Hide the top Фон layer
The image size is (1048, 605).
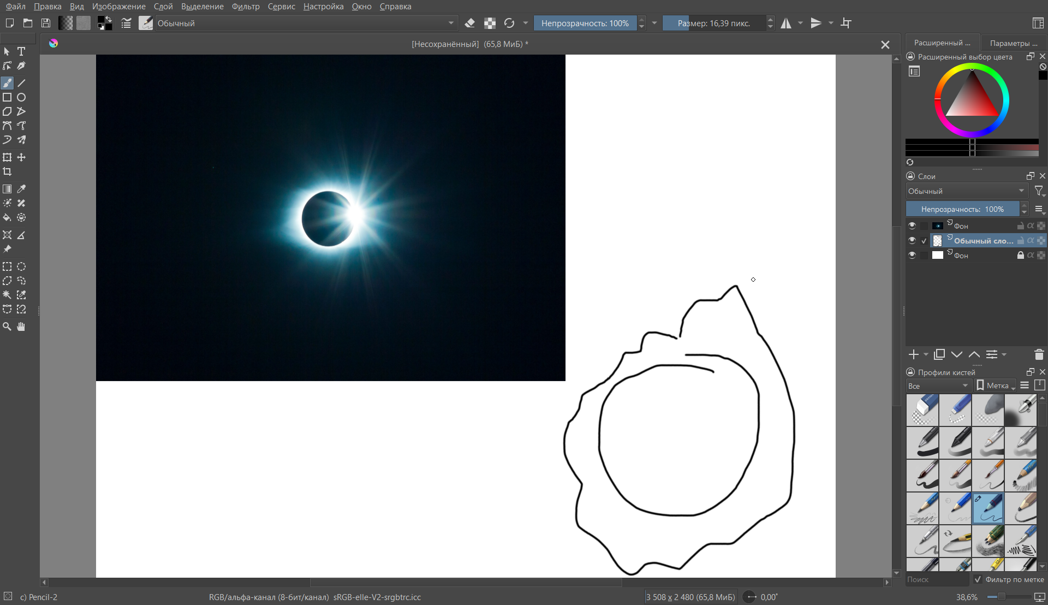coord(912,226)
